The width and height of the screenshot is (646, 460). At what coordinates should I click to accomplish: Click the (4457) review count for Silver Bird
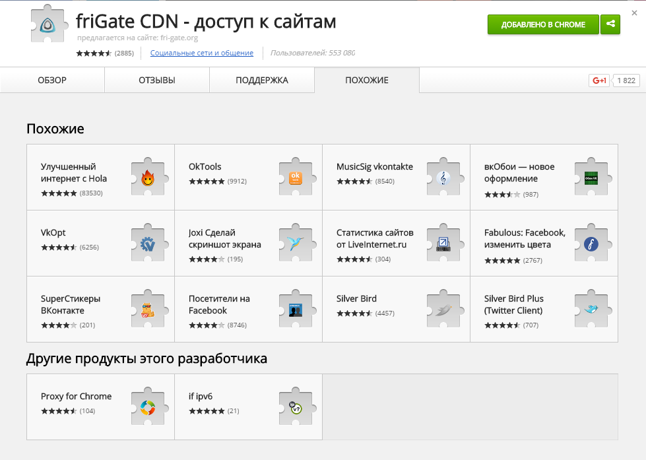click(385, 313)
